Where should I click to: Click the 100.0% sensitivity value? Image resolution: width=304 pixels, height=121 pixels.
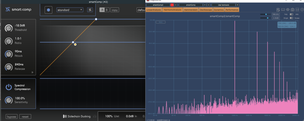[20, 98]
